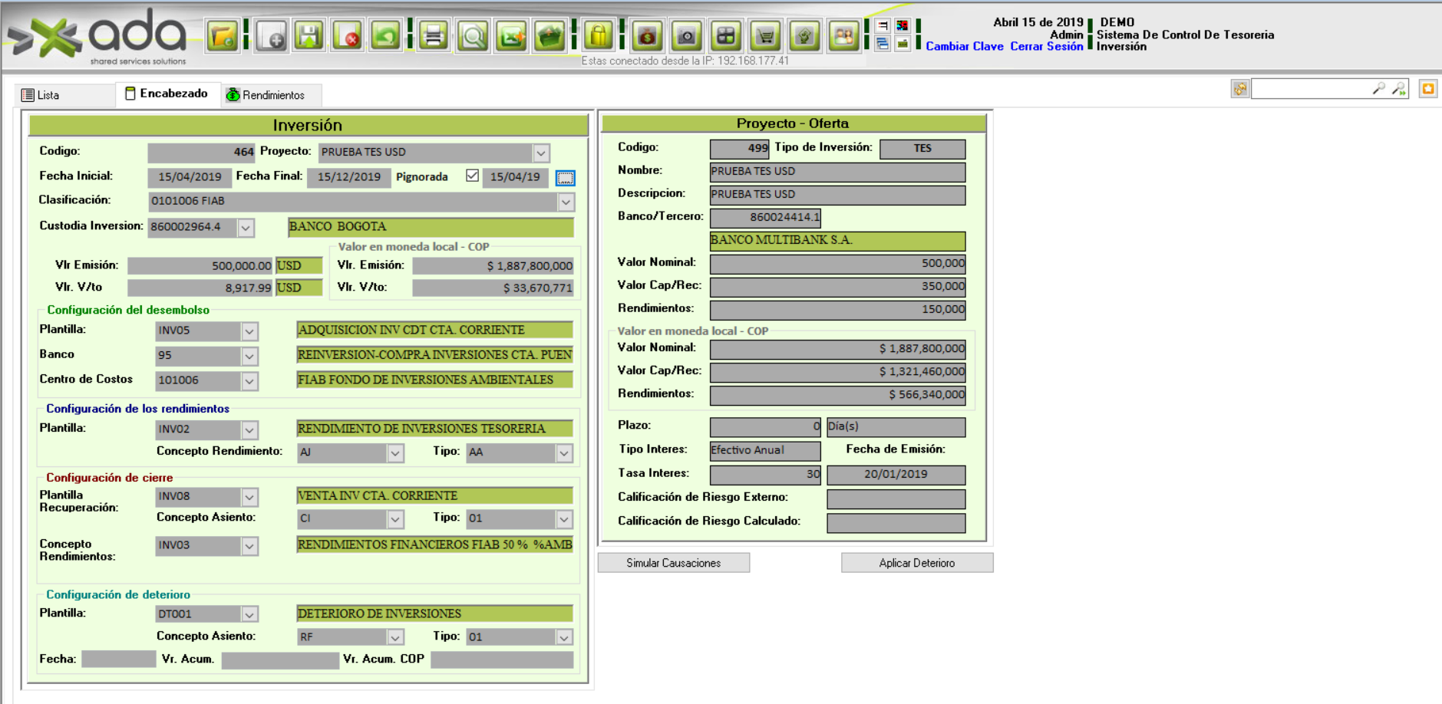Image resolution: width=1442 pixels, height=704 pixels.
Task: Click the delete record icon
Action: [348, 36]
